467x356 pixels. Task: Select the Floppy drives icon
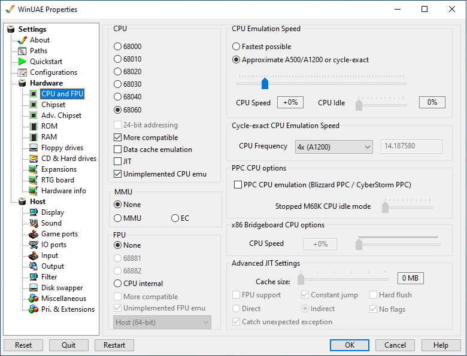coord(34,148)
